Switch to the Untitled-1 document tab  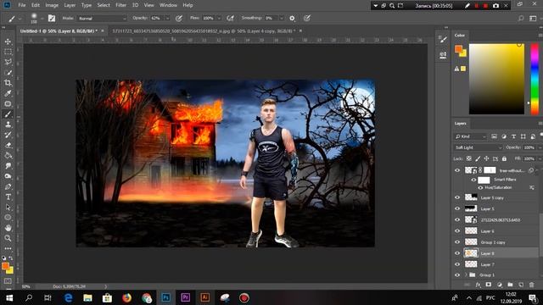[59, 31]
